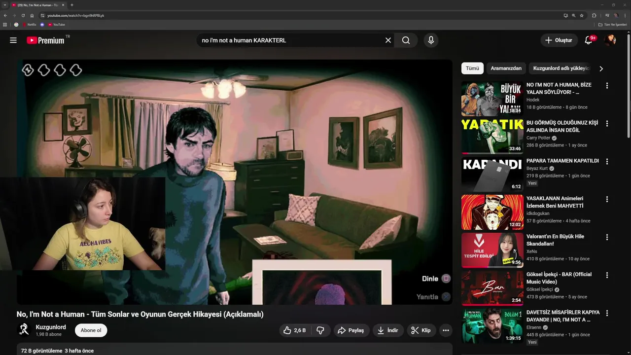Viewport: 631px width, 355px height.
Task: Select the No, I'm Not a Human tab
Action: tap(38, 5)
